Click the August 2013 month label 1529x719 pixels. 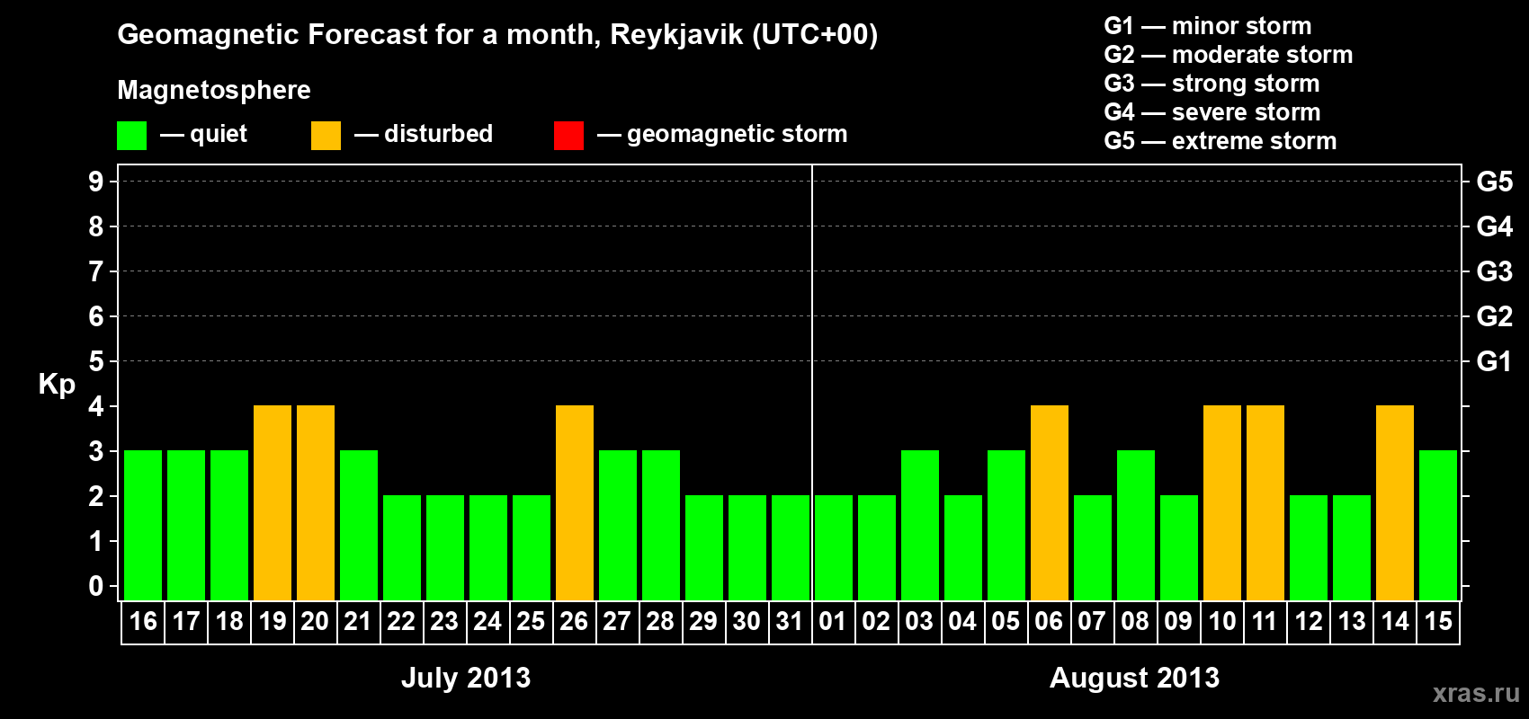[1135, 678]
